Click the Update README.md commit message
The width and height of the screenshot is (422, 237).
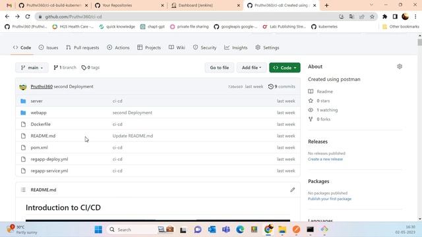coord(133,136)
